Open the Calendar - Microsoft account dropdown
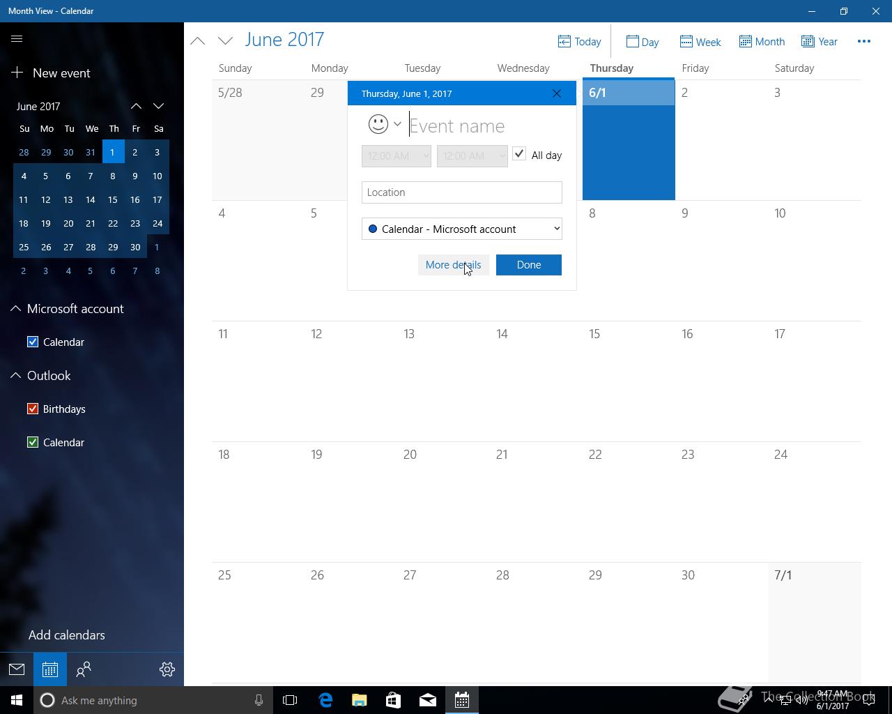 click(462, 229)
